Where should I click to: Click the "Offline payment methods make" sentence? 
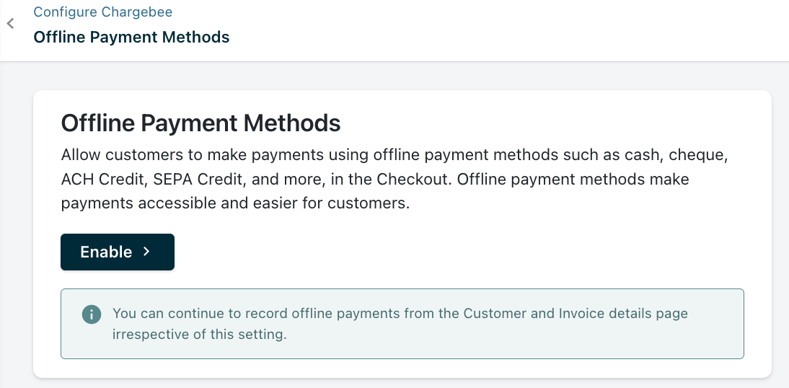pos(574,179)
